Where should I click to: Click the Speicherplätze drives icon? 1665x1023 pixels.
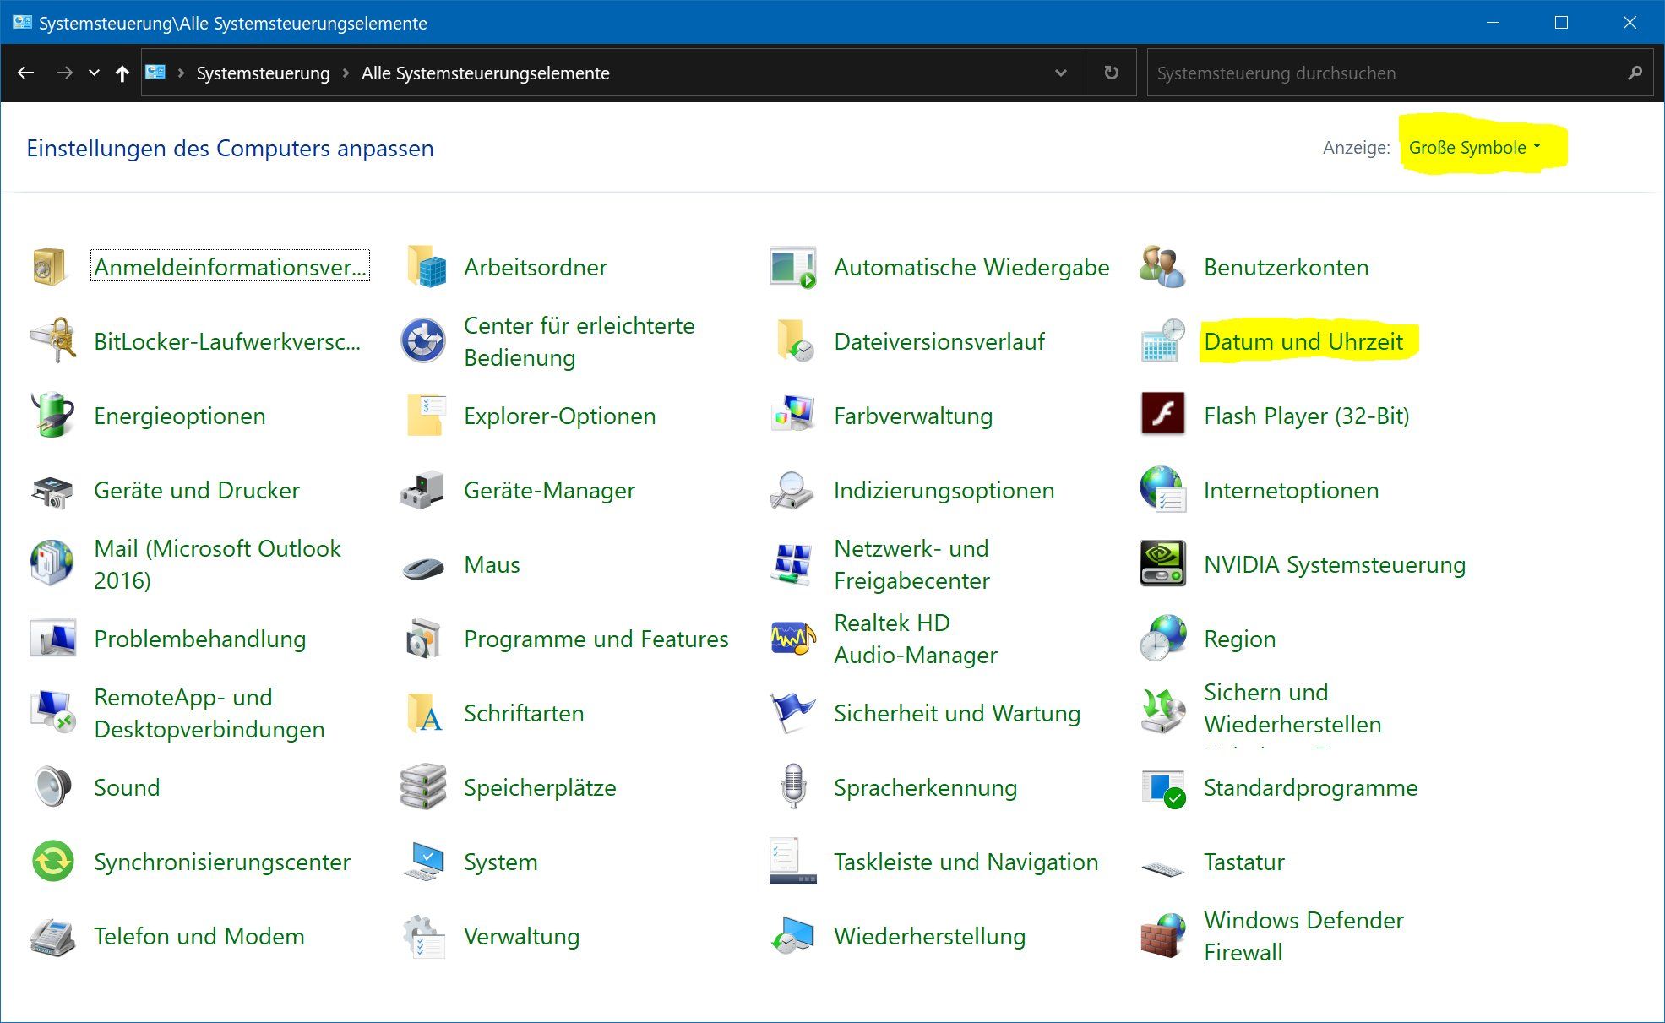coord(422,786)
